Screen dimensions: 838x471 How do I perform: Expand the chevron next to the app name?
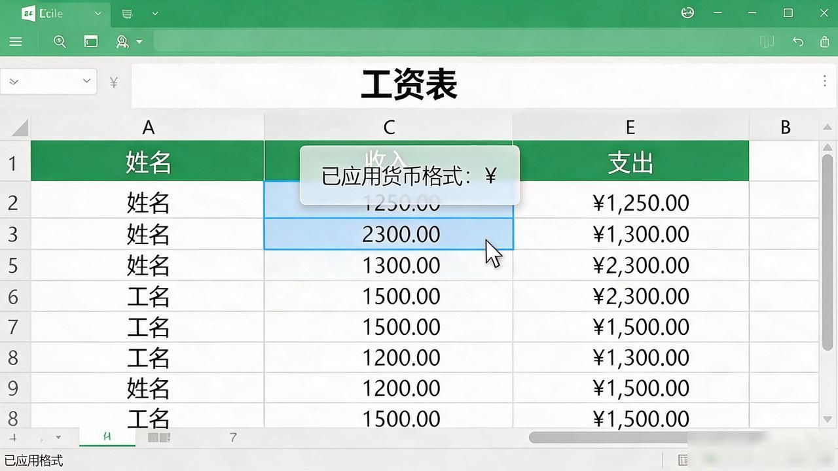98,13
